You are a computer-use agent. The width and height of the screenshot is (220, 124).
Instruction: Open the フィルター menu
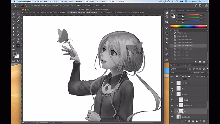pyautogui.click(x=89, y=1)
